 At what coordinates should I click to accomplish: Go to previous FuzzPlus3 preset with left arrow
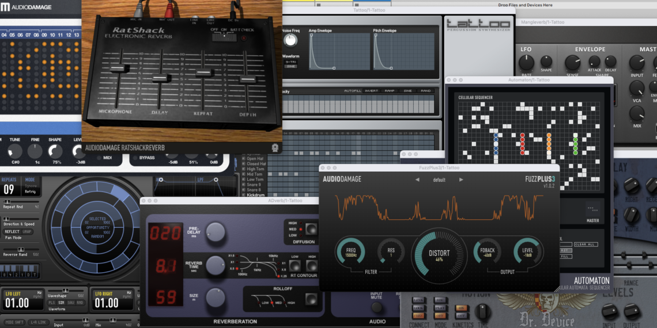click(417, 180)
